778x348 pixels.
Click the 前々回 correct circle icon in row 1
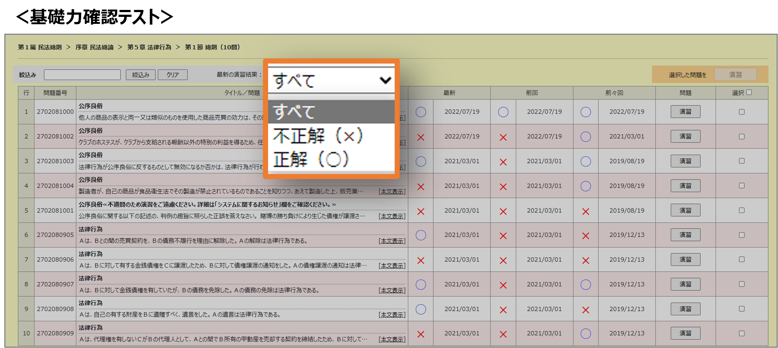586,112
